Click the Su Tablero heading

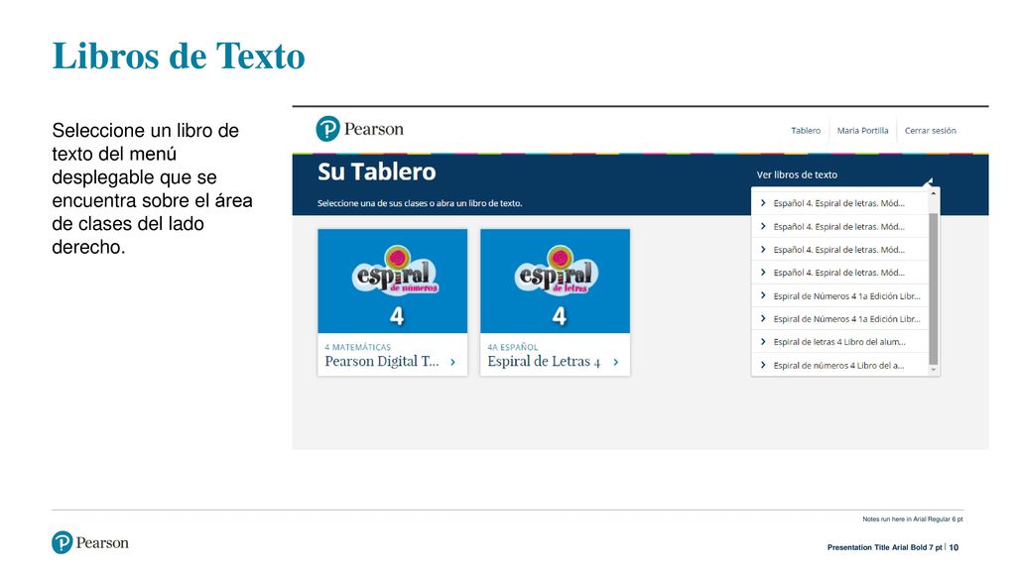point(376,172)
